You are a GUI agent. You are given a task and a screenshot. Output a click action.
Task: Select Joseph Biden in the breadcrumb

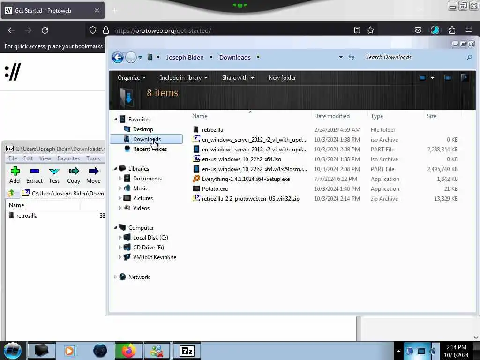[185, 57]
